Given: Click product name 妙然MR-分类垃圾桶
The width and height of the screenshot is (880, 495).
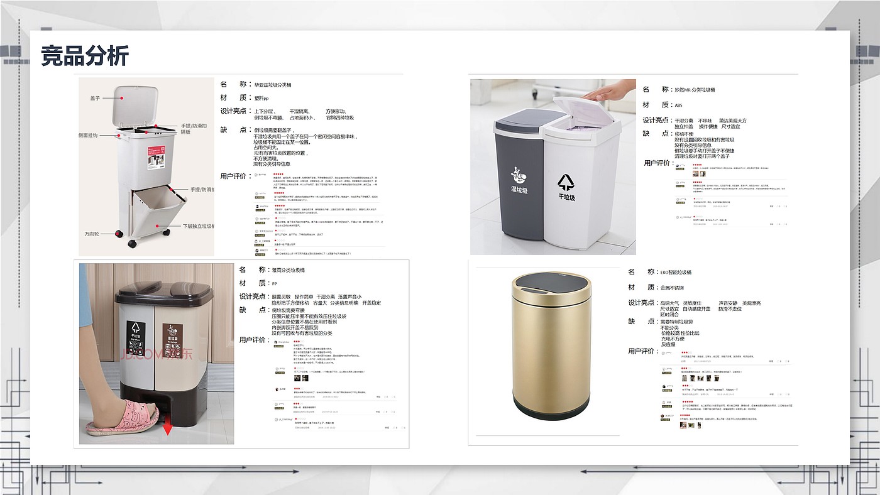Looking at the screenshot, I should [x=695, y=89].
